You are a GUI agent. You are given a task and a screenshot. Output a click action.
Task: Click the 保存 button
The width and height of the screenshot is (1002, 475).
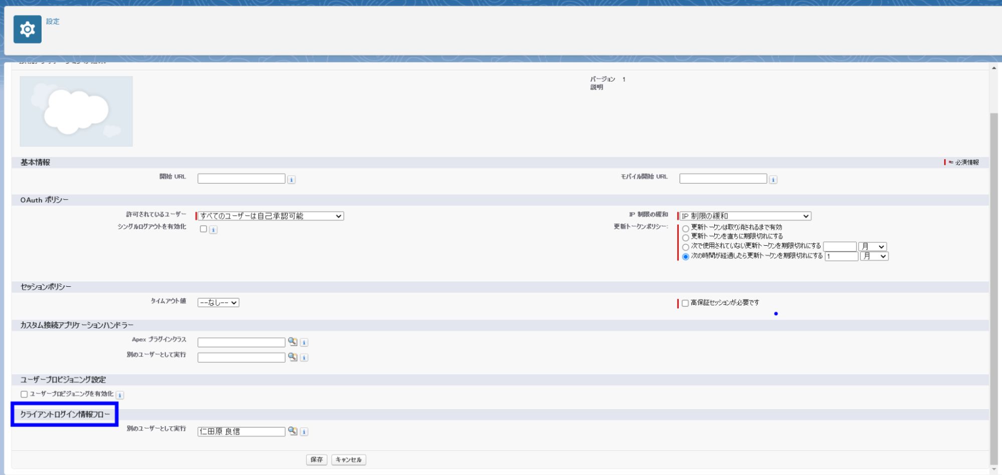[316, 459]
